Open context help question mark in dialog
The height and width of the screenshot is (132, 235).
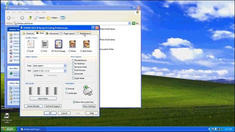click(x=93, y=28)
